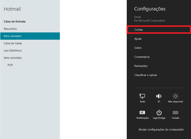Screen dimensions: 191x139
Task: Open Permissões settings
Action: click(141, 66)
